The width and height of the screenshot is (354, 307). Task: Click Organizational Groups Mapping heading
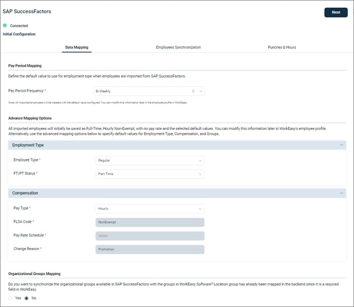(x=34, y=274)
